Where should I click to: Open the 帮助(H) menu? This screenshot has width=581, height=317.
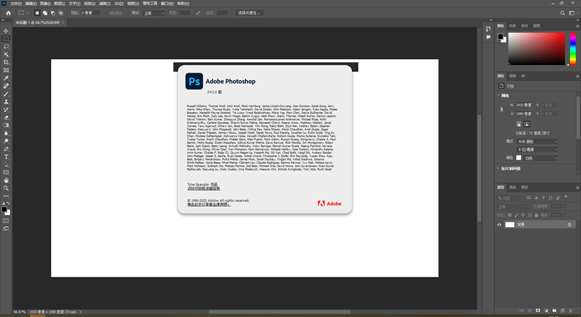tap(183, 3)
